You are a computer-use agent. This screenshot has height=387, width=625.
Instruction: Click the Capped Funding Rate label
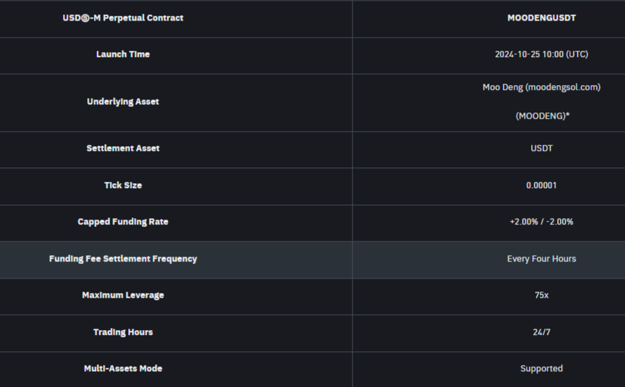click(123, 222)
